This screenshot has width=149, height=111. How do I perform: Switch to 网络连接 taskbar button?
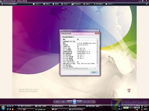coord(76,106)
